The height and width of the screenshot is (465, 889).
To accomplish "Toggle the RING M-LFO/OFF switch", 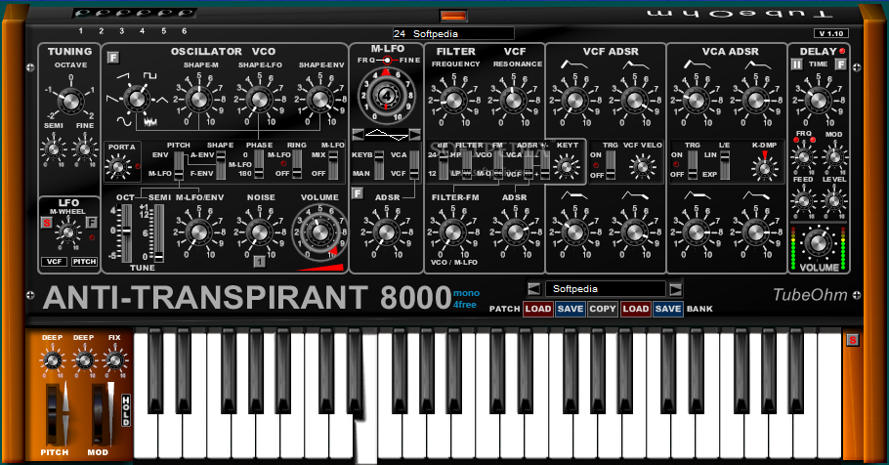I will [x=297, y=164].
